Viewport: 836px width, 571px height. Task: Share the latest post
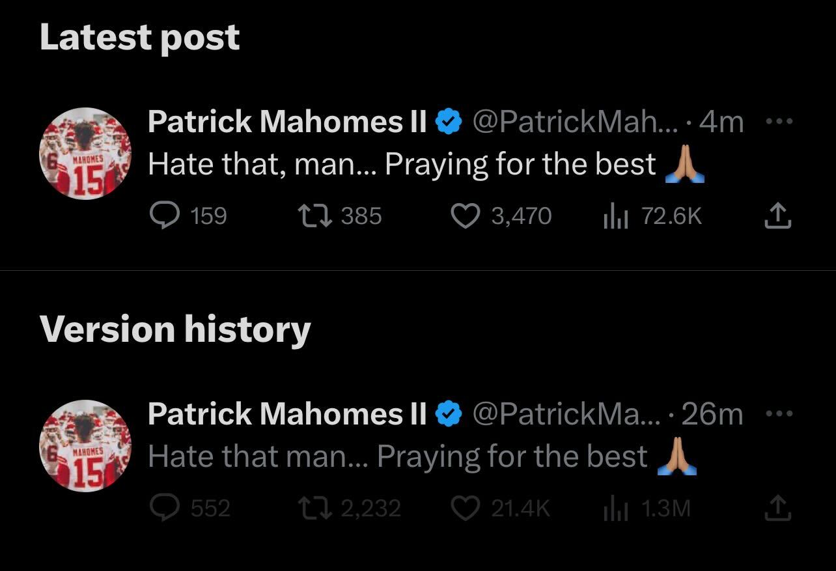777,216
